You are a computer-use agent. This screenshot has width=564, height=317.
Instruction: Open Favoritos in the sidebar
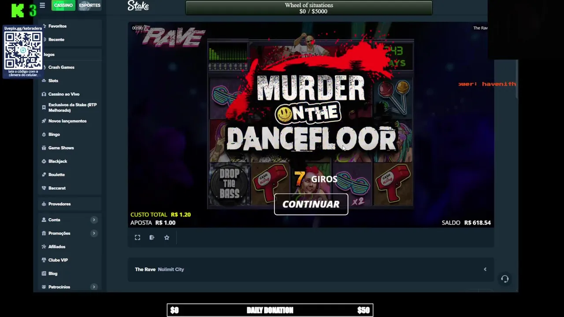tap(57, 26)
